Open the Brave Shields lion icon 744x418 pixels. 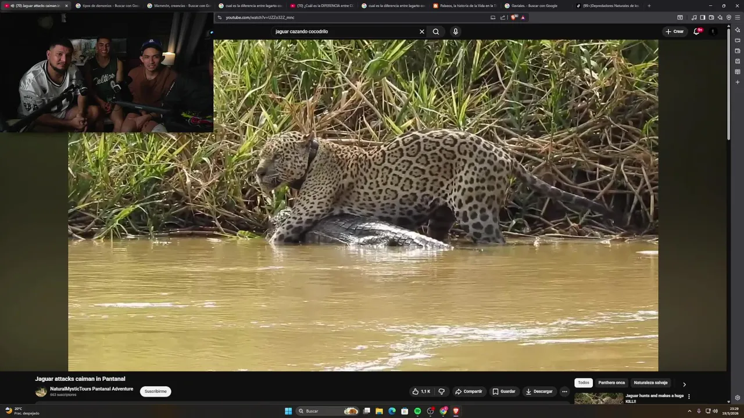click(x=514, y=17)
